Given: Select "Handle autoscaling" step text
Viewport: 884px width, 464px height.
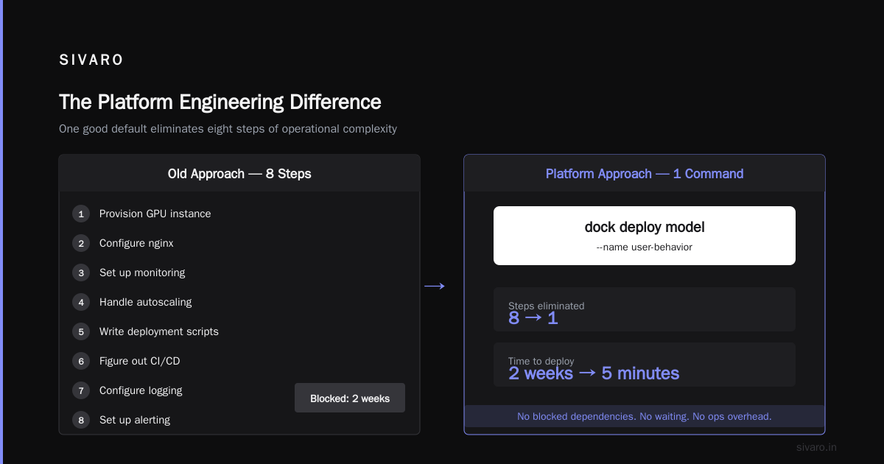Looking at the screenshot, I should tap(146, 302).
